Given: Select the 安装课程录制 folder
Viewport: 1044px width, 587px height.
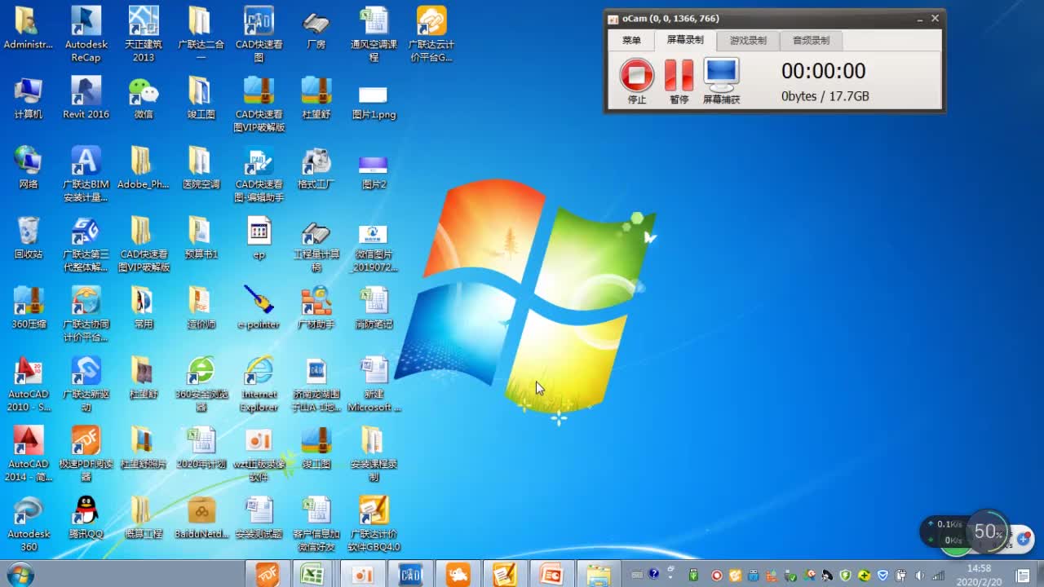Looking at the screenshot, I should pyautogui.click(x=374, y=454).
